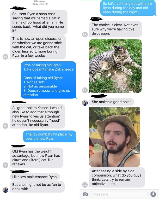The image size is (159, 199).
Task: Select the 'So let's just hang out with new Ryan' bubble
Action: click(x=128, y=8)
